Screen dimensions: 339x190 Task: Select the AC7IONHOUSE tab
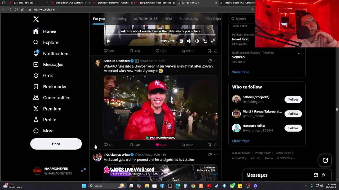tap(145, 19)
